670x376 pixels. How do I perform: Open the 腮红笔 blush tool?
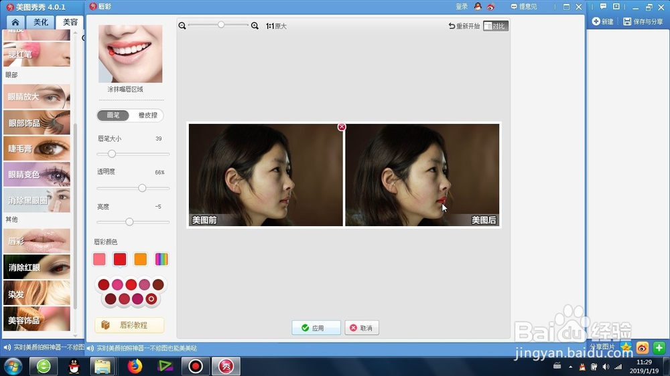(x=37, y=54)
